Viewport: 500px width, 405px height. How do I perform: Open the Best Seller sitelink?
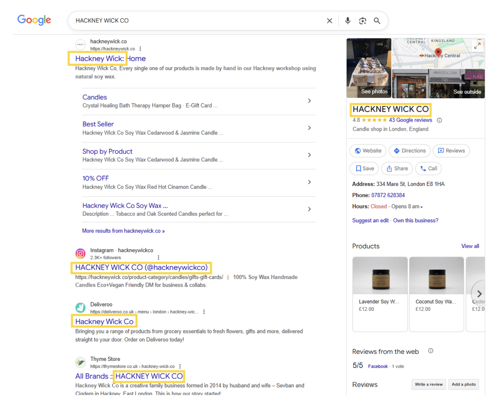pos(98,124)
